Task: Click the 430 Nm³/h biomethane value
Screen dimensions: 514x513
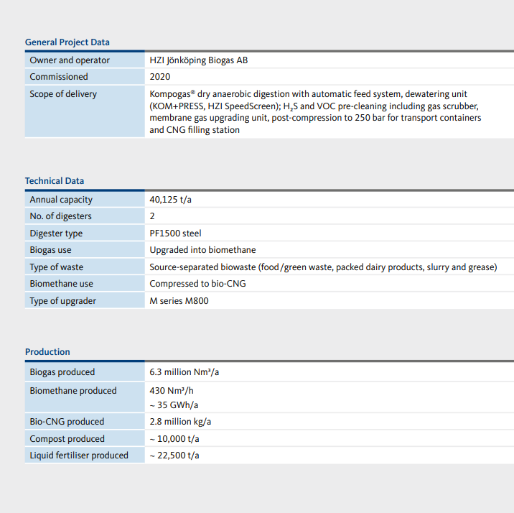Action: tap(171, 391)
